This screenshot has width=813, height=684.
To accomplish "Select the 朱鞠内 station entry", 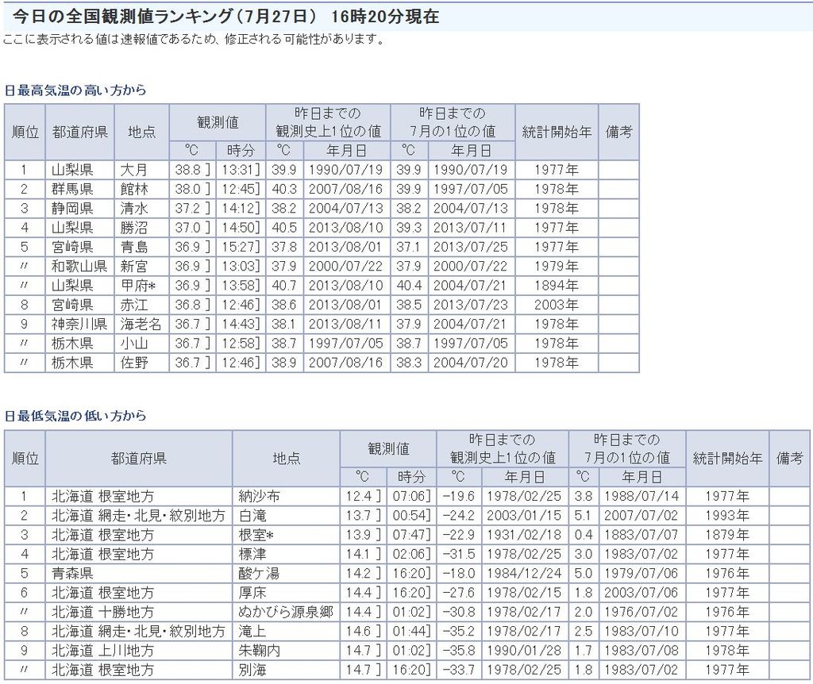I will click(x=259, y=651).
